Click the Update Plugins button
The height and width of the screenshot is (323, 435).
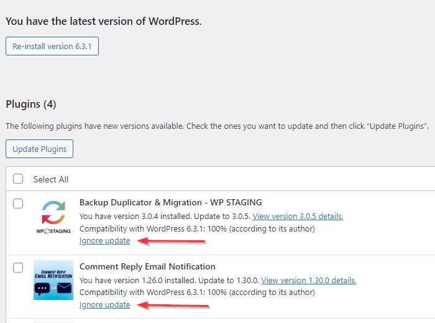pyautogui.click(x=39, y=149)
